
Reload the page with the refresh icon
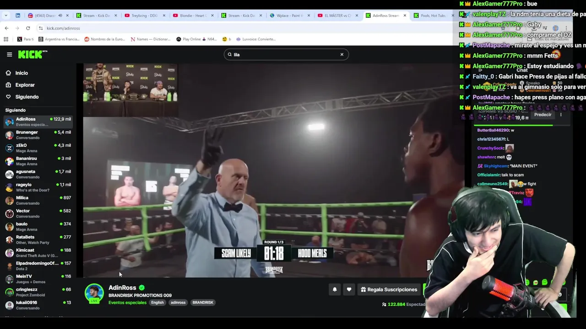(x=28, y=28)
